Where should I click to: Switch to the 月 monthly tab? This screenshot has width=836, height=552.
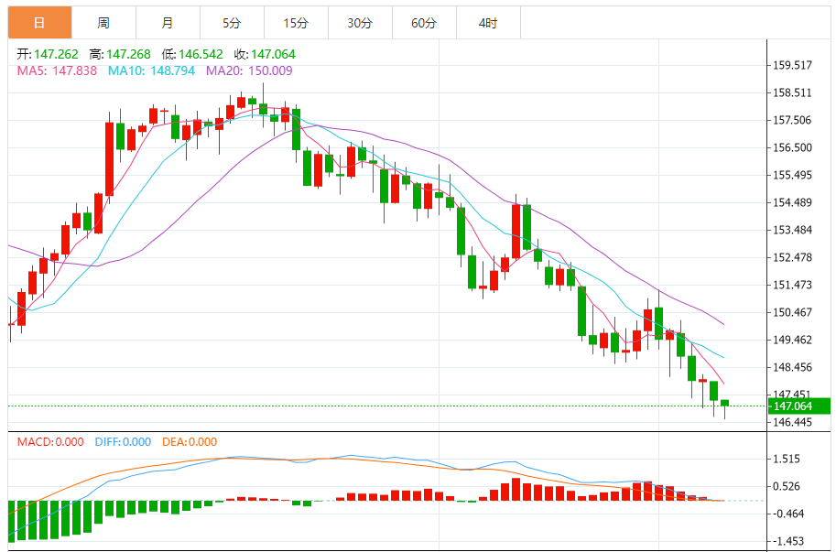(168, 23)
